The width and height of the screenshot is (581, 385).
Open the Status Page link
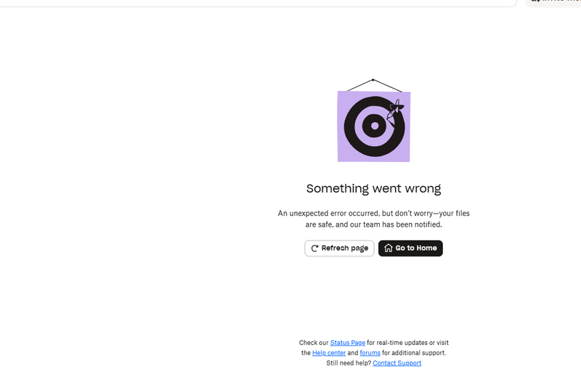click(x=348, y=343)
